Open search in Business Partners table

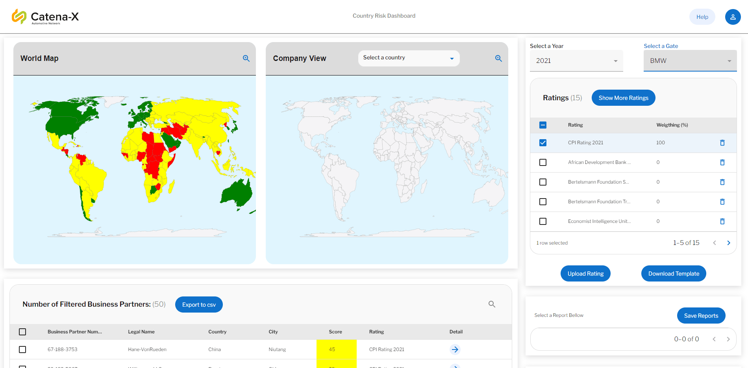tap(492, 304)
